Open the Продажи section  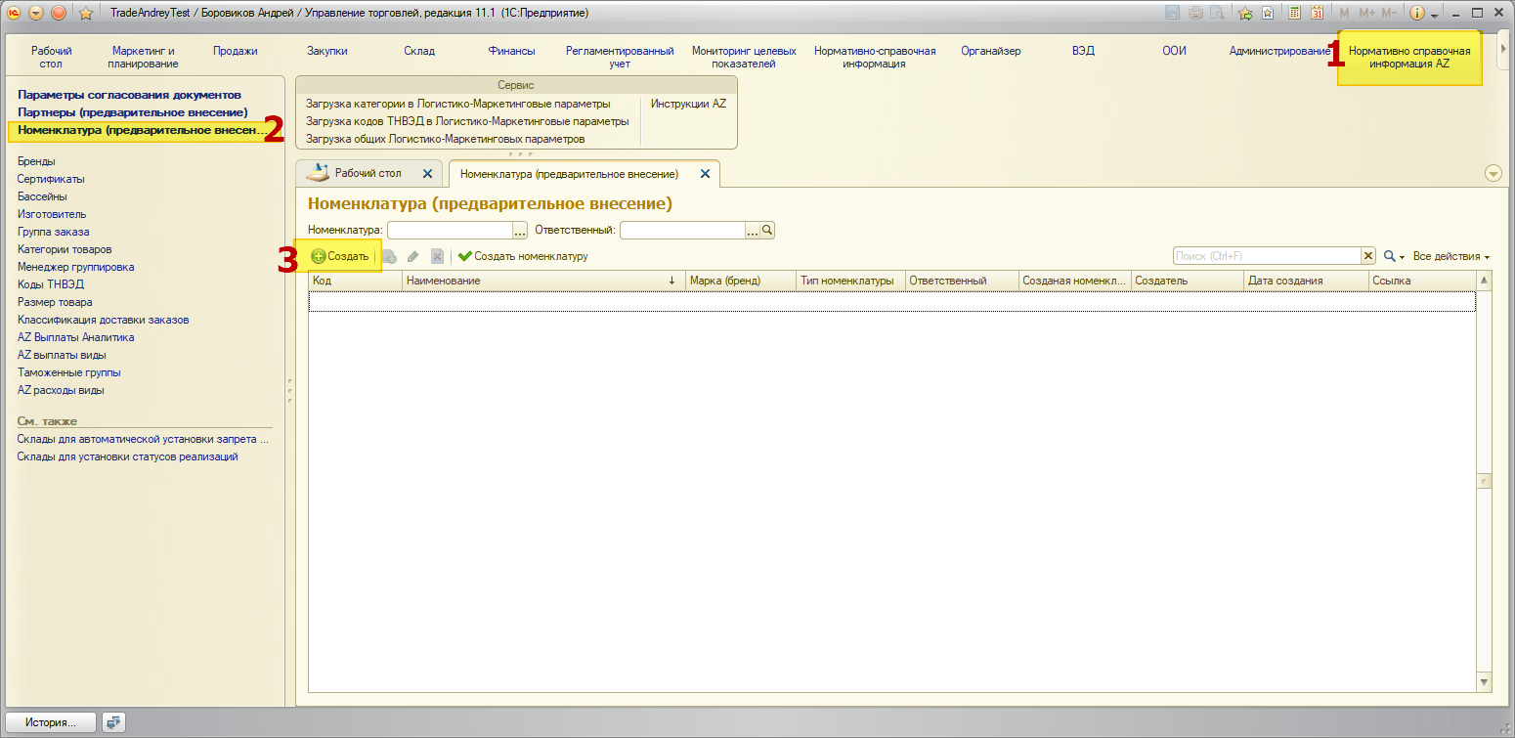[x=235, y=51]
